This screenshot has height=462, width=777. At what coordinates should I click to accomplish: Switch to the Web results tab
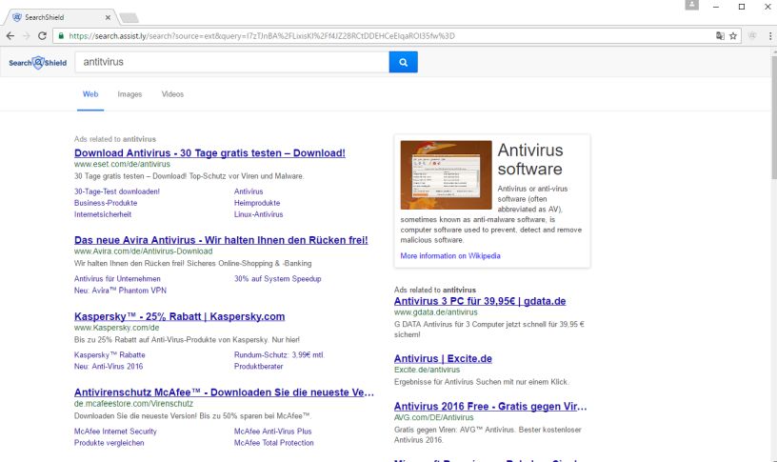pos(90,94)
